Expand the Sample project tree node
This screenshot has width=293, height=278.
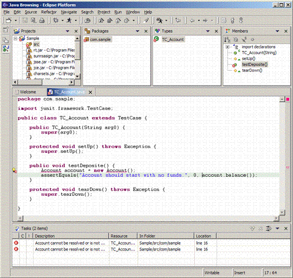coord(16,39)
